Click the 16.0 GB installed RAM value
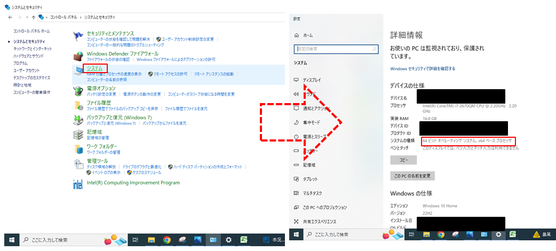 pos(430,119)
